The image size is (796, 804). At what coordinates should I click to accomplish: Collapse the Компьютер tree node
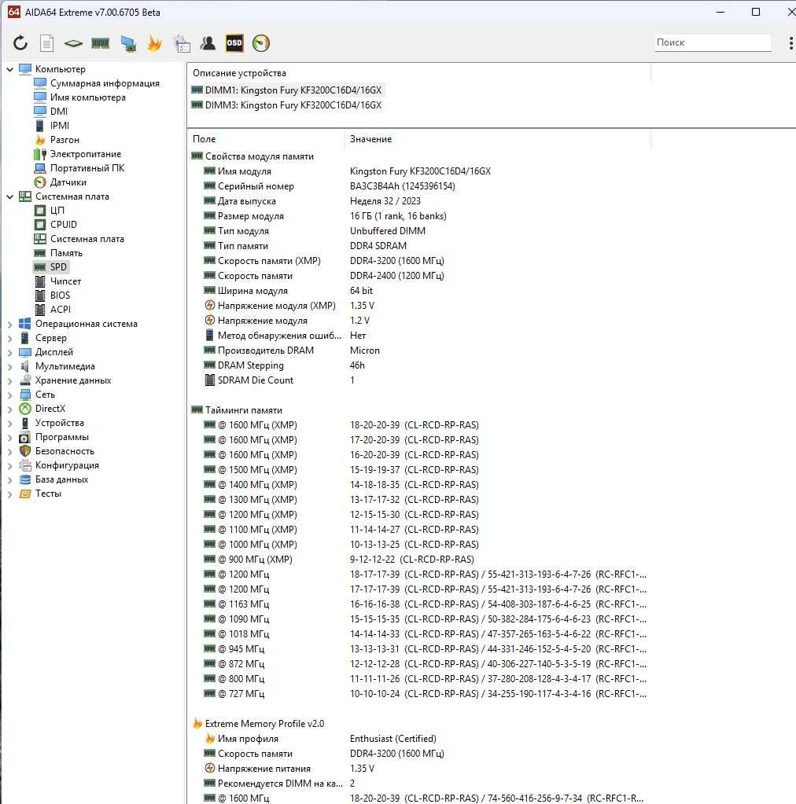(9, 68)
